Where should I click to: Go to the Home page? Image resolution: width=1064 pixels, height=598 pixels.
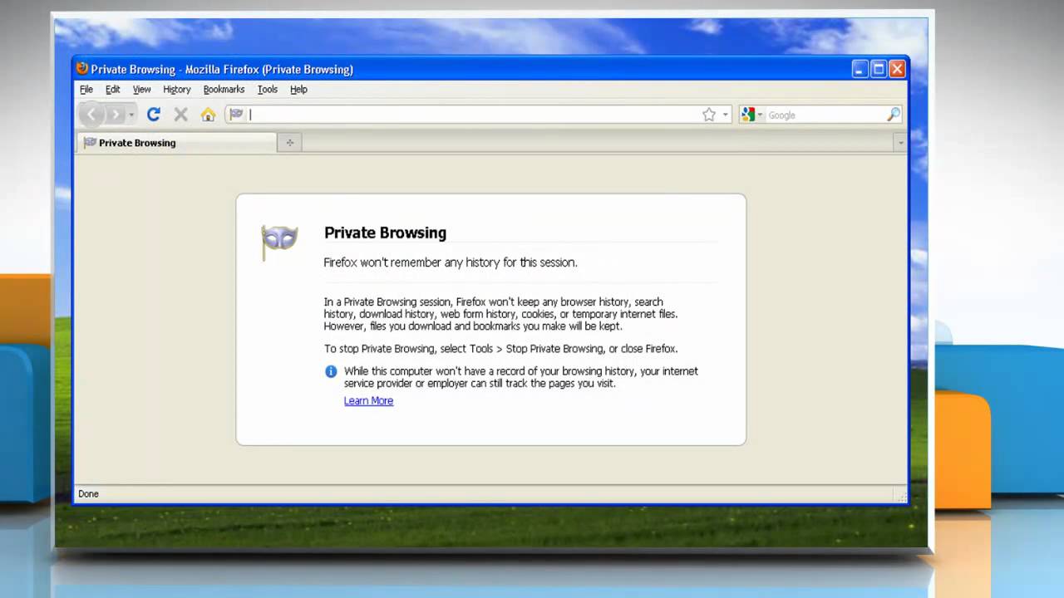coord(208,115)
